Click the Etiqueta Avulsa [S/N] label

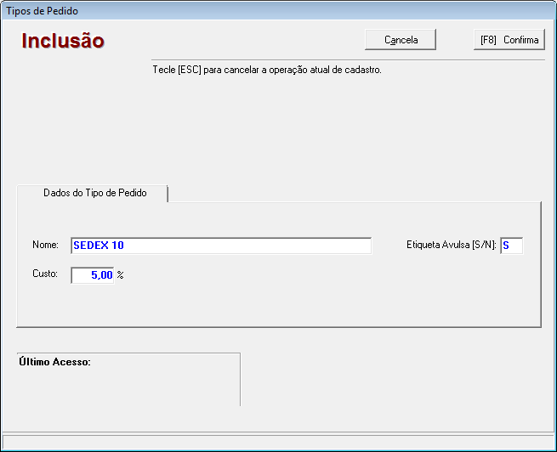click(x=451, y=246)
